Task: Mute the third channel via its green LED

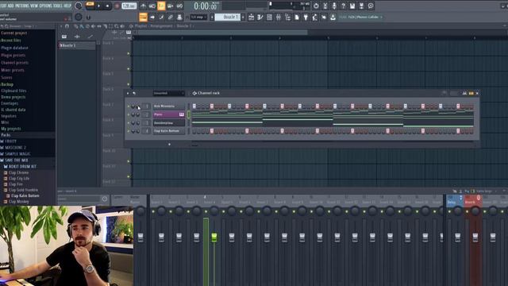Action: click(129, 123)
